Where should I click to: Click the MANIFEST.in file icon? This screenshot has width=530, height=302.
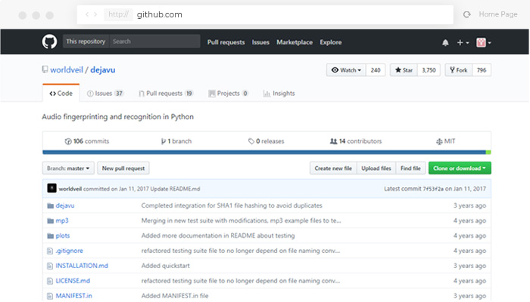tap(50, 296)
